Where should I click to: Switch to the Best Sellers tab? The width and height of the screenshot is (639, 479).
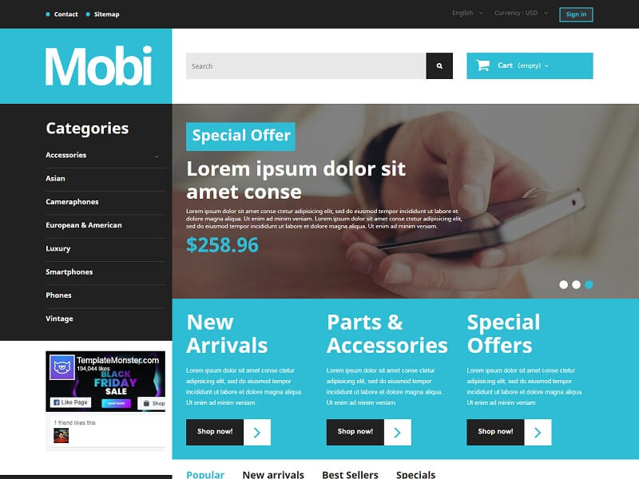click(350, 474)
